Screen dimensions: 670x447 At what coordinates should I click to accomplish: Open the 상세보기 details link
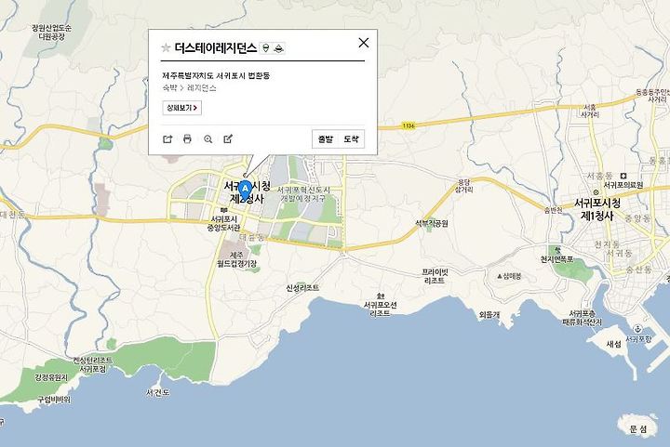[x=182, y=108]
